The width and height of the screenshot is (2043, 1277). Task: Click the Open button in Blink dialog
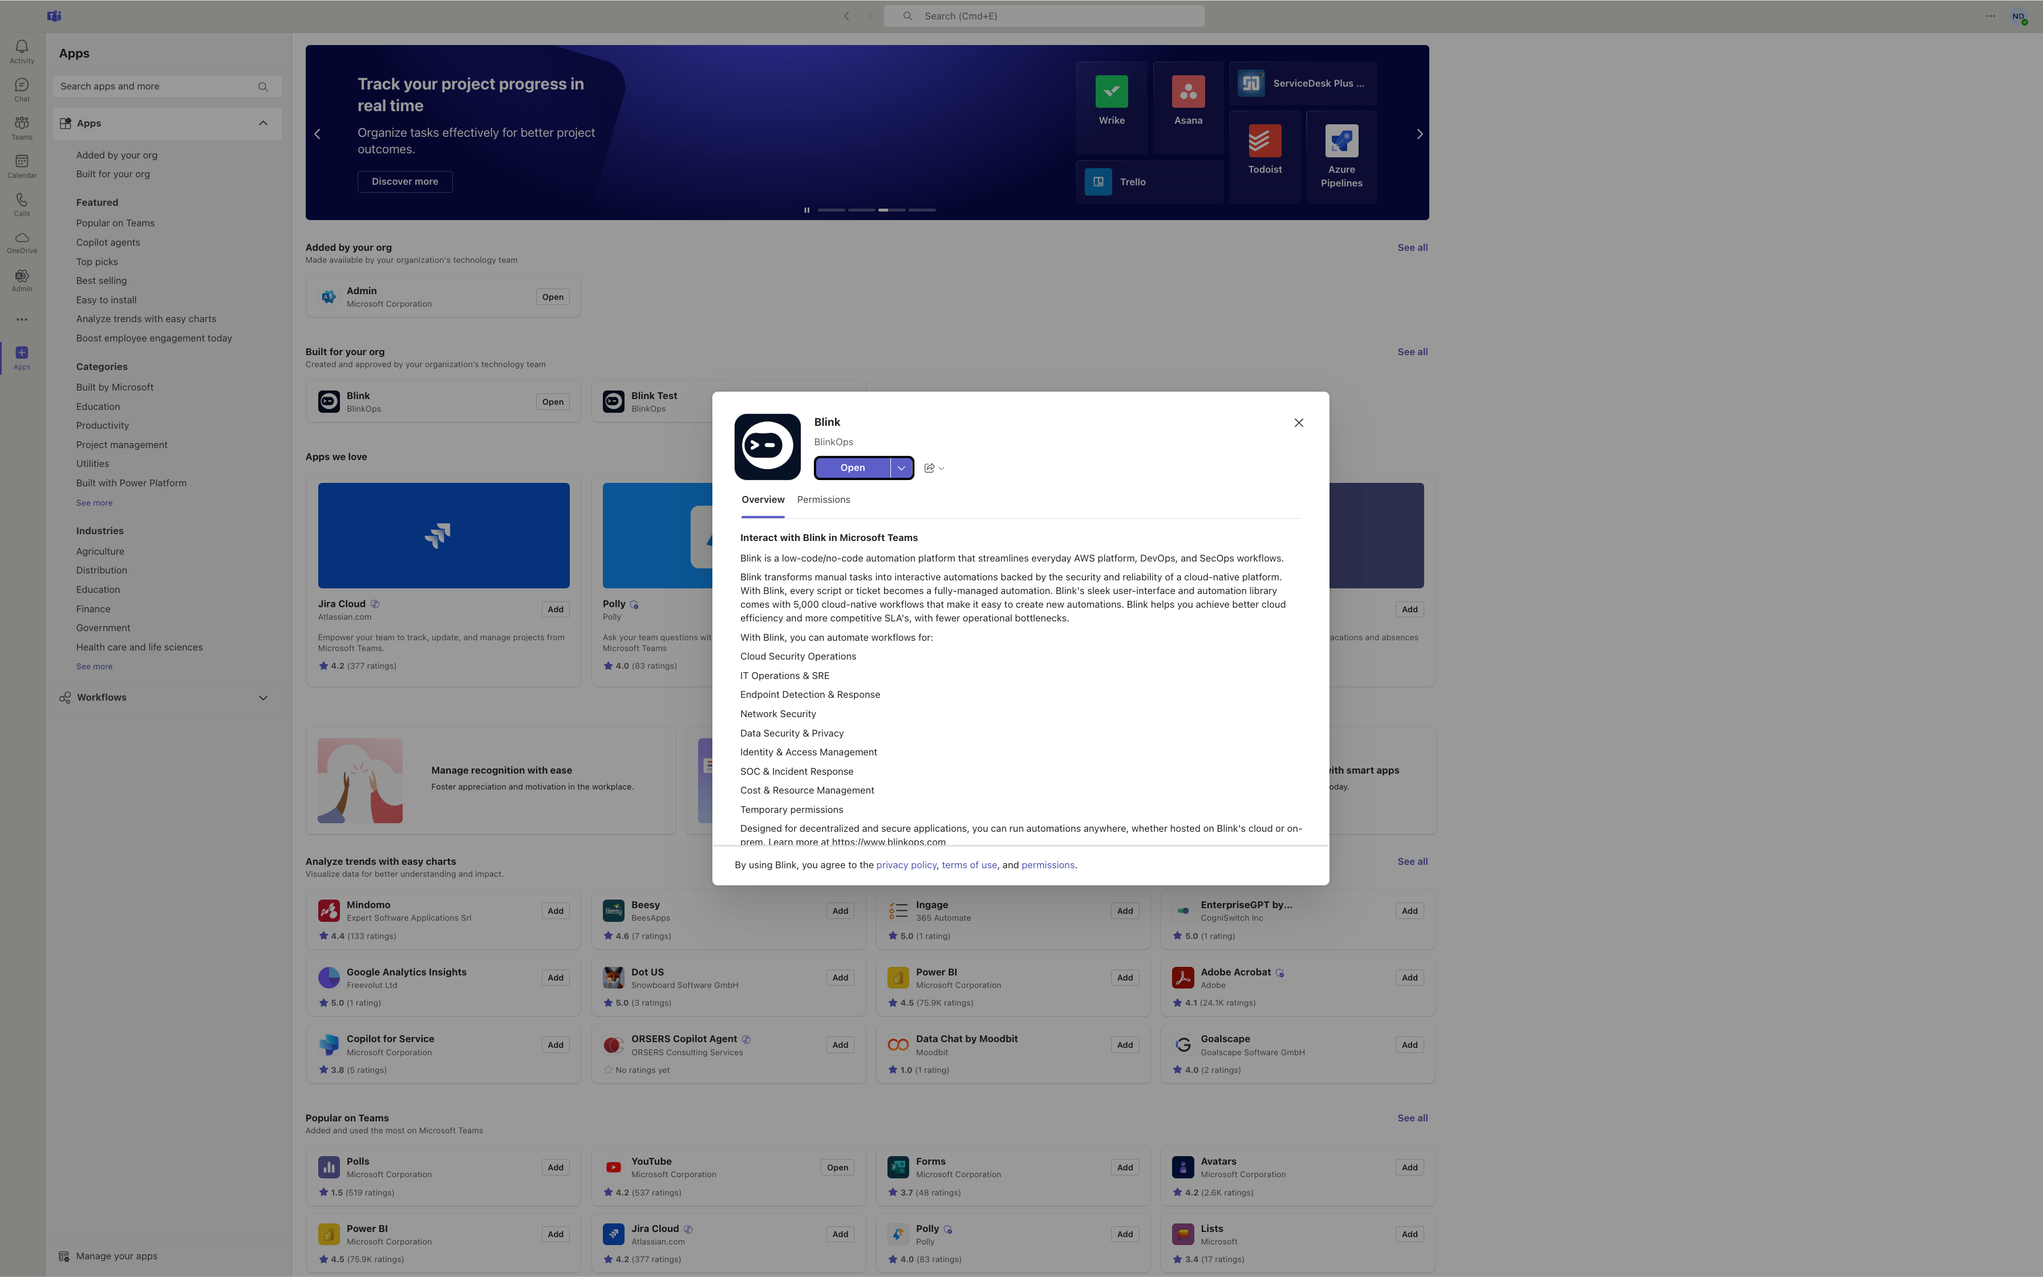853,468
